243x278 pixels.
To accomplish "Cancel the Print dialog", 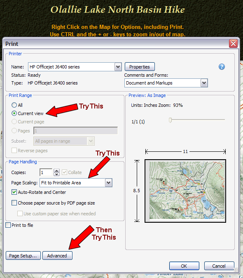I will pos(219,266).
